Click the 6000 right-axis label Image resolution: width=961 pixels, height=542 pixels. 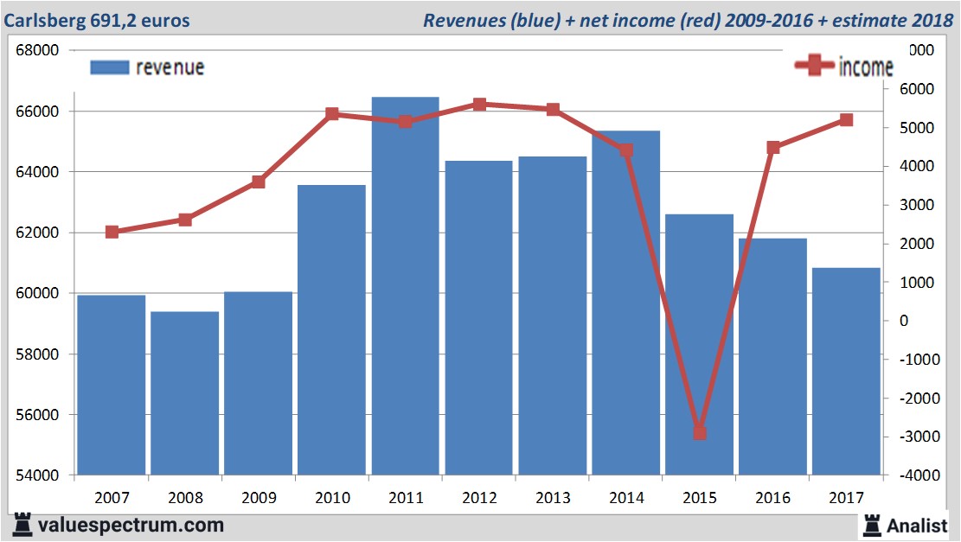(917, 89)
